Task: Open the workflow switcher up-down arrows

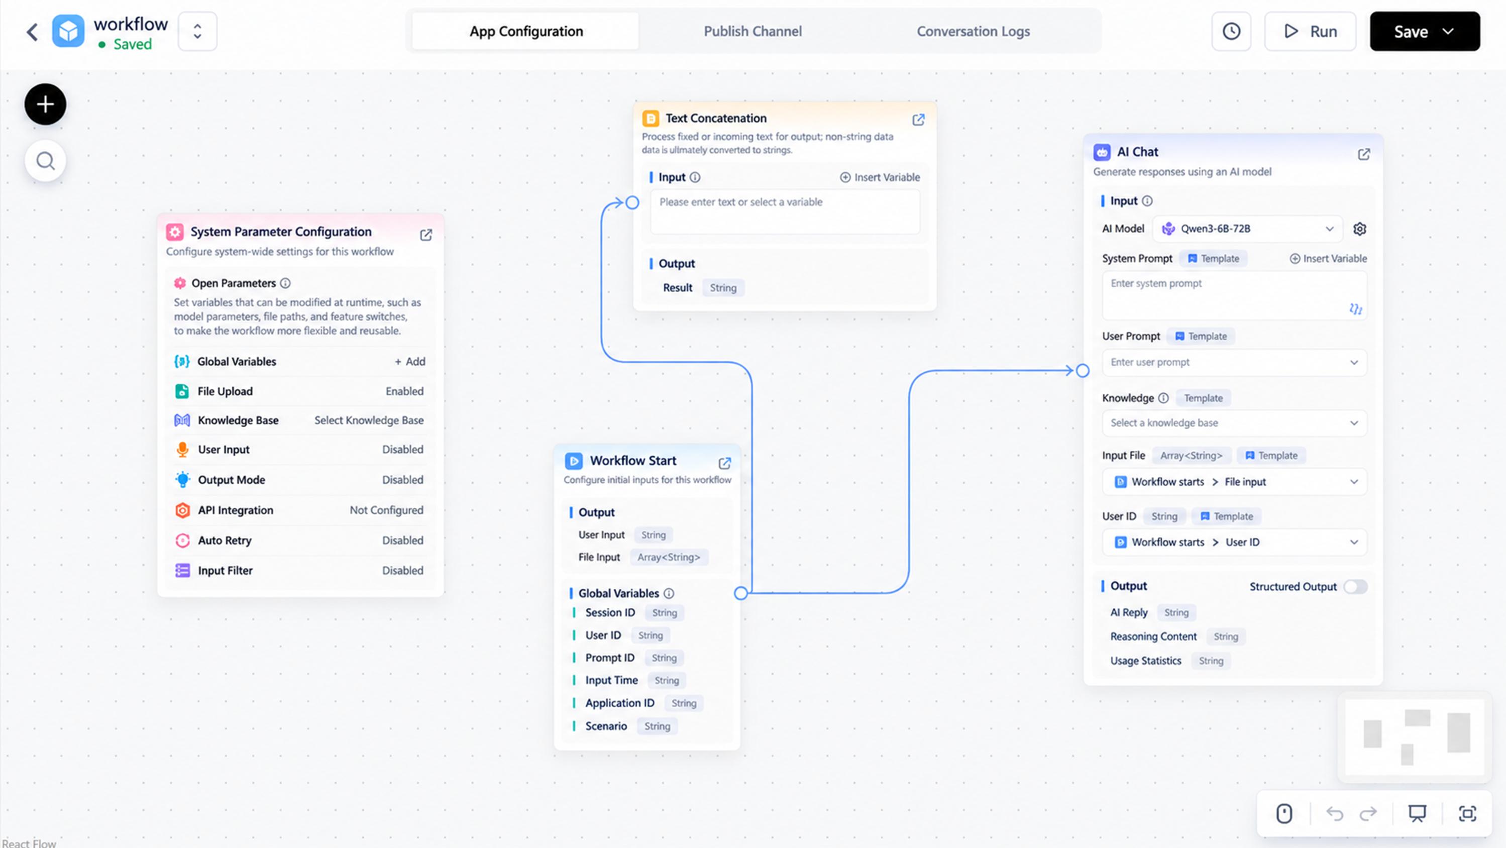Action: pyautogui.click(x=197, y=32)
